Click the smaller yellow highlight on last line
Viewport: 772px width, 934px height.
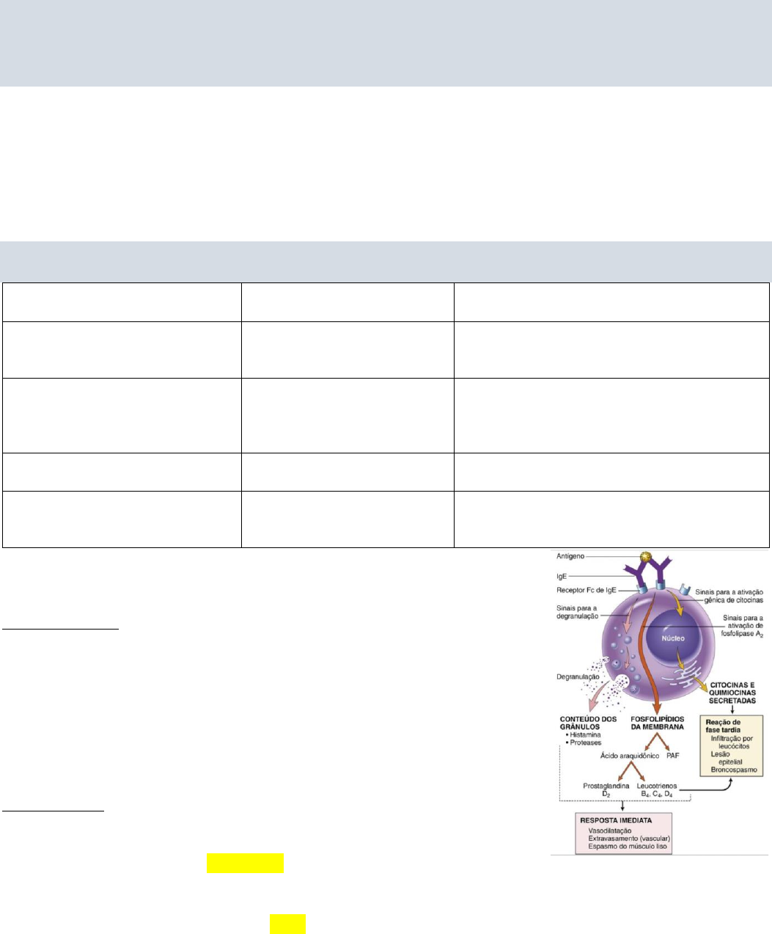(x=287, y=923)
